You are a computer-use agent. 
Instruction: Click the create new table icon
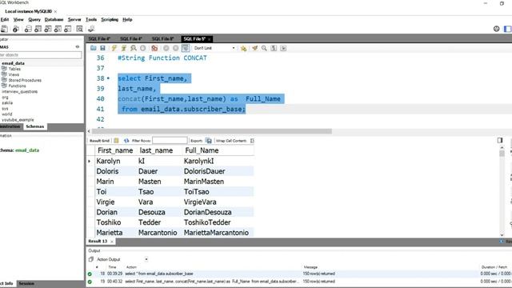click(x=38, y=30)
